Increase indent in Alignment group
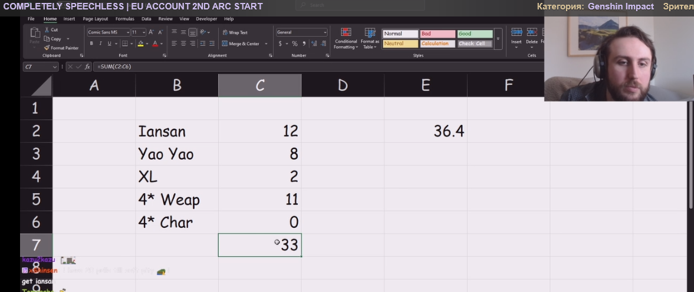The height and width of the screenshot is (292, 694). 212,44
